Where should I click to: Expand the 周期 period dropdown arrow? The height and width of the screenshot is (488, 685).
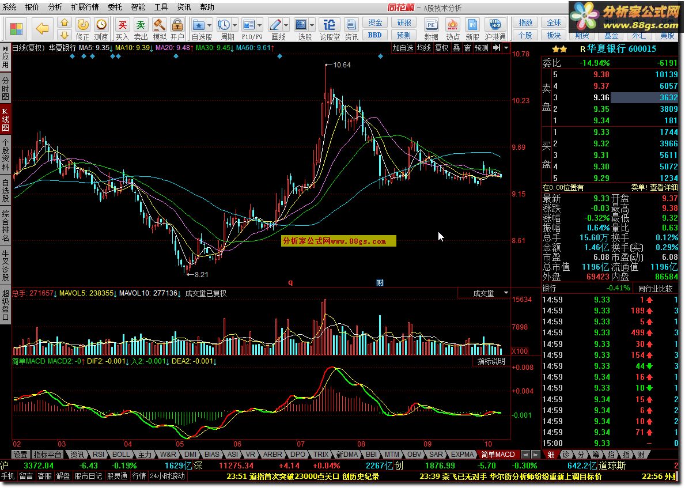tap(234, 25)
